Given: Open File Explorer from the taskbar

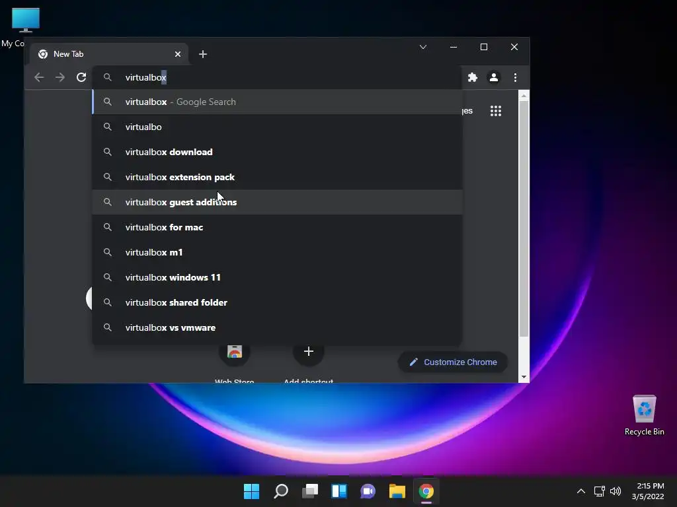Looking at the screenshot, I should pyautogui.click(x=397, y=491).
